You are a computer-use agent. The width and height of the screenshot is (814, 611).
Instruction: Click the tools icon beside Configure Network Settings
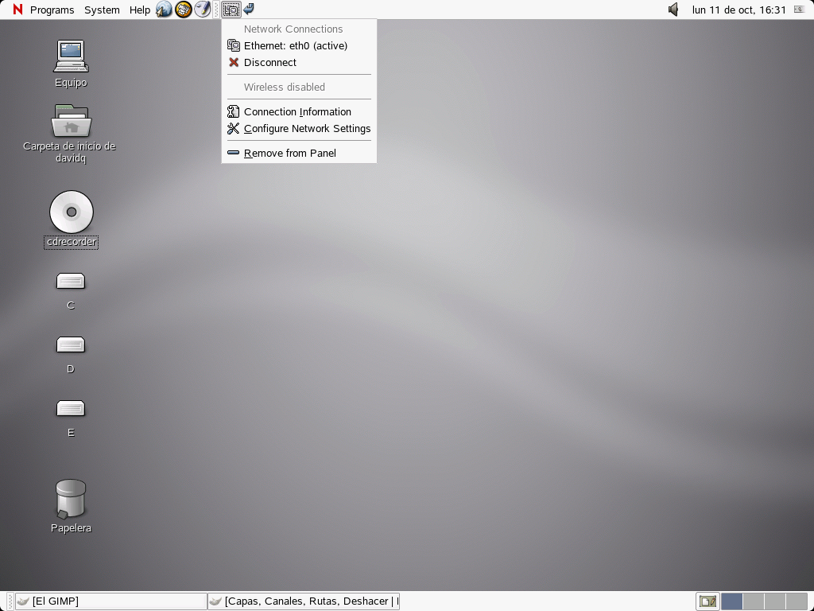click(x=233, y=128)
